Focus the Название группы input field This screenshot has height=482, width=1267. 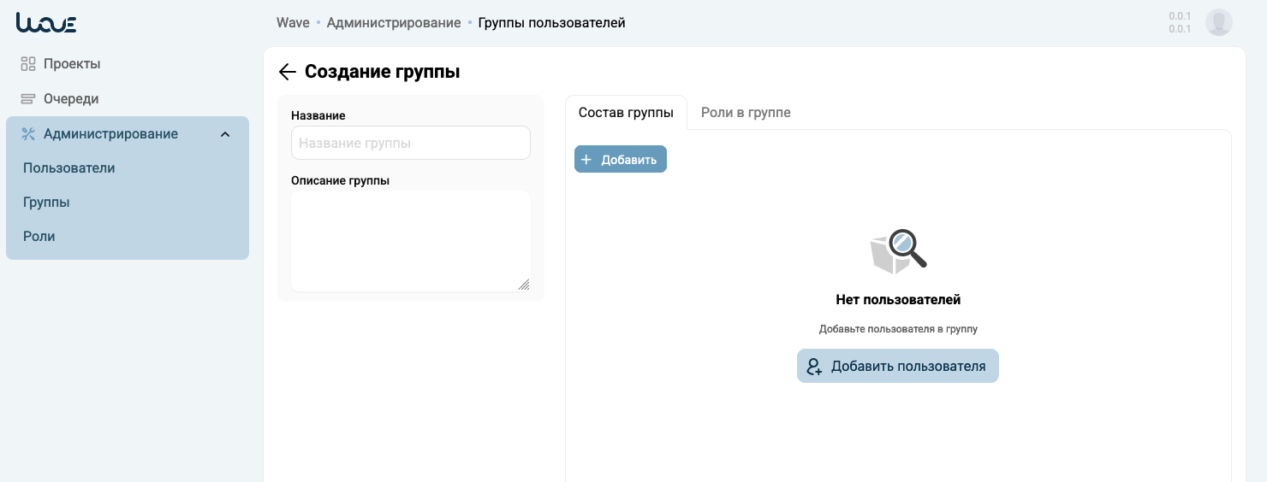[411, 143]
